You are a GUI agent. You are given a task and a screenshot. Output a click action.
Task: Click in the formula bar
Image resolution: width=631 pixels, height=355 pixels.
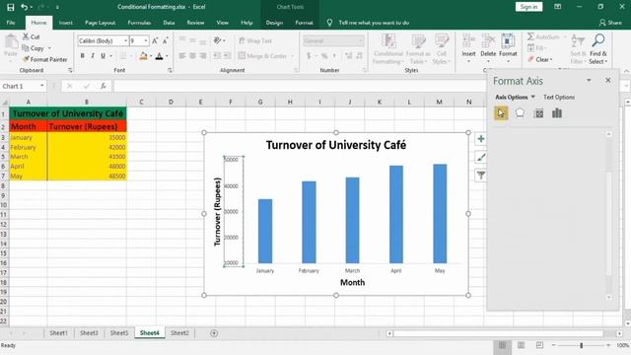[300, 86]
